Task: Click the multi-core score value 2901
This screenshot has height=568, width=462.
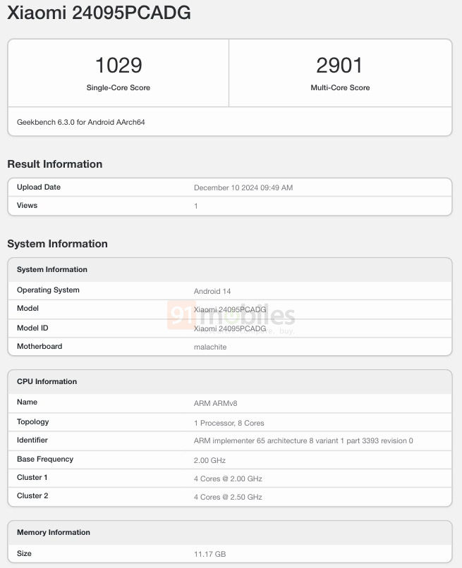Action: point(340,66)
